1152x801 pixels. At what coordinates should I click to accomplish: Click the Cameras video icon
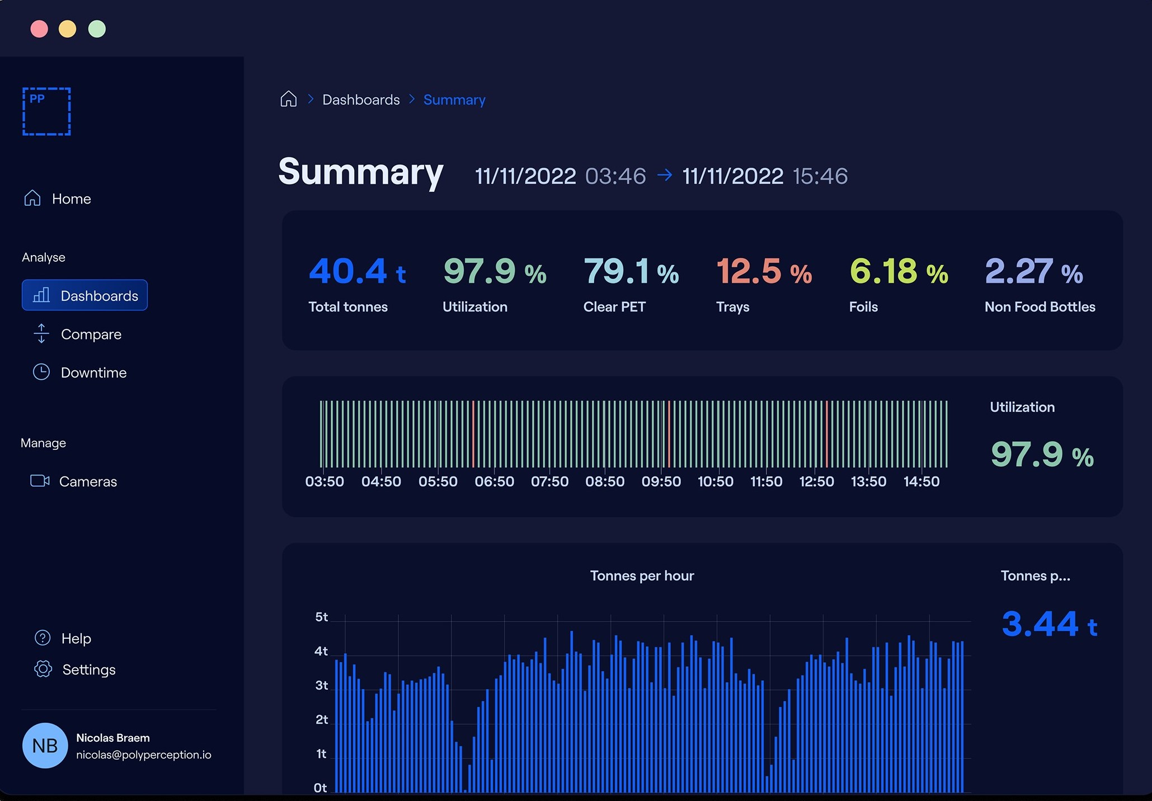point(40,481)
